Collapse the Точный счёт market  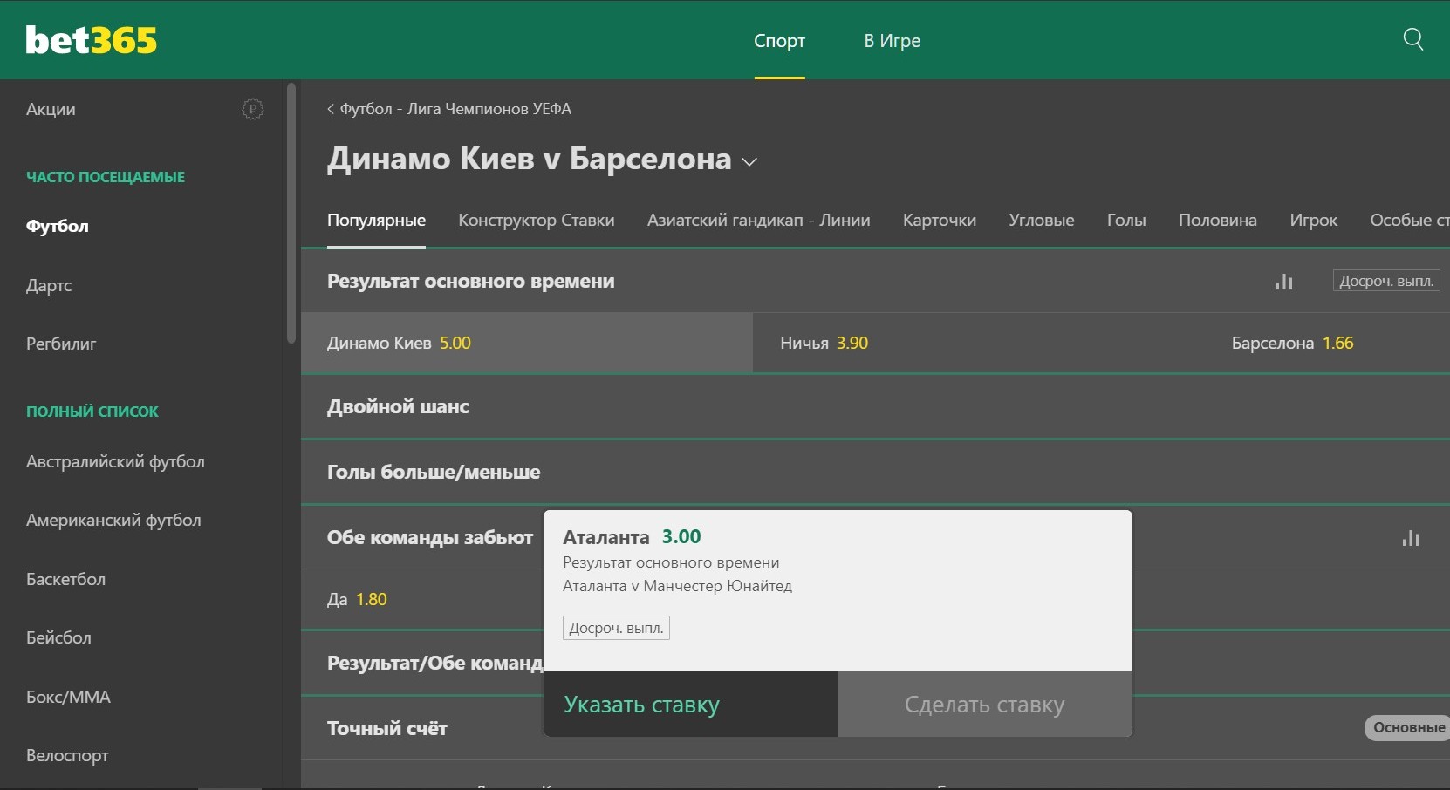387,728
